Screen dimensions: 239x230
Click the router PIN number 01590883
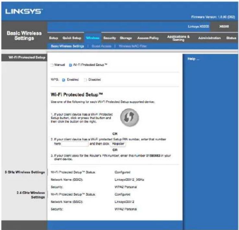[x=153, y=155]
